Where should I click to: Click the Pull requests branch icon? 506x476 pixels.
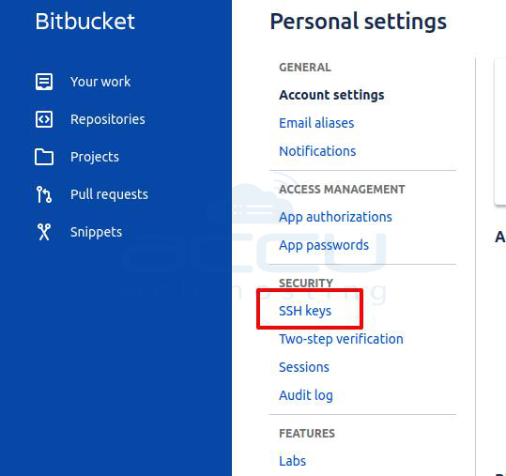pos(44,194)
